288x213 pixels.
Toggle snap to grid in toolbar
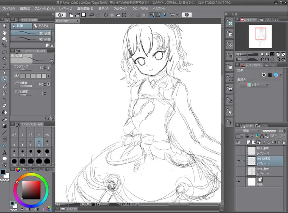pyautogui.click(x=165, y=15)
